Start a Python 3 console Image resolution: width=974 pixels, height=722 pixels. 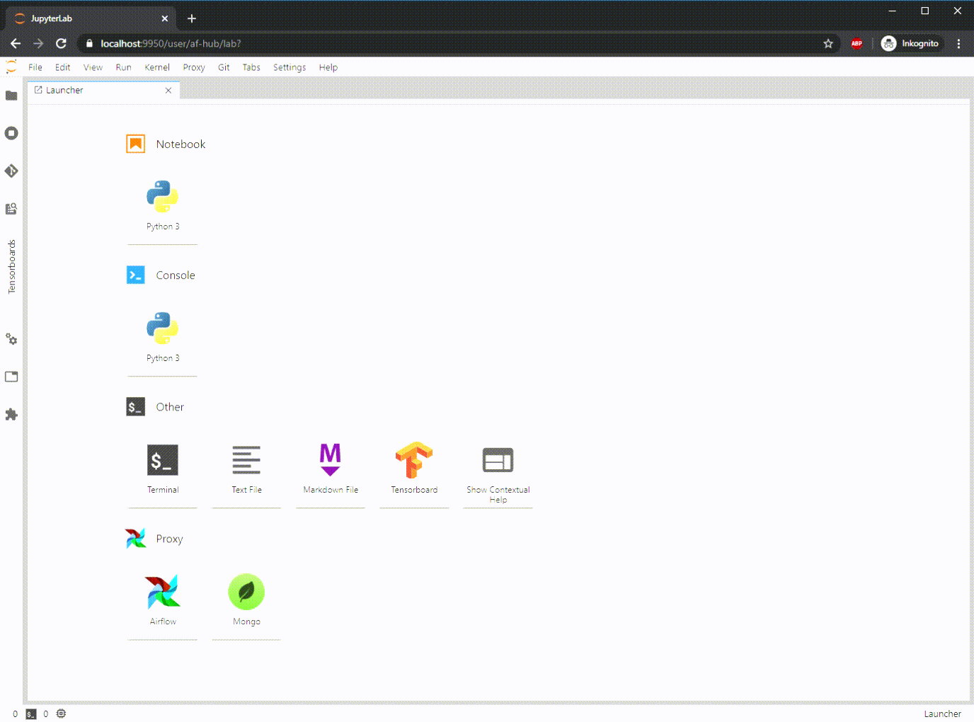click(x=162, y=333)
